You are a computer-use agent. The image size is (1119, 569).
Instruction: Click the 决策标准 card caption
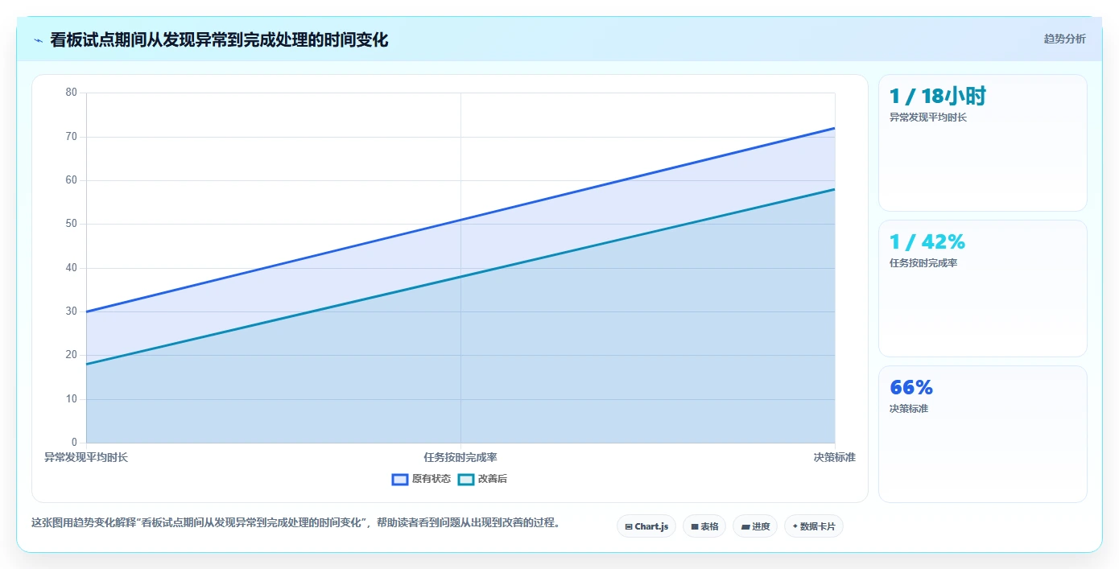909,409
